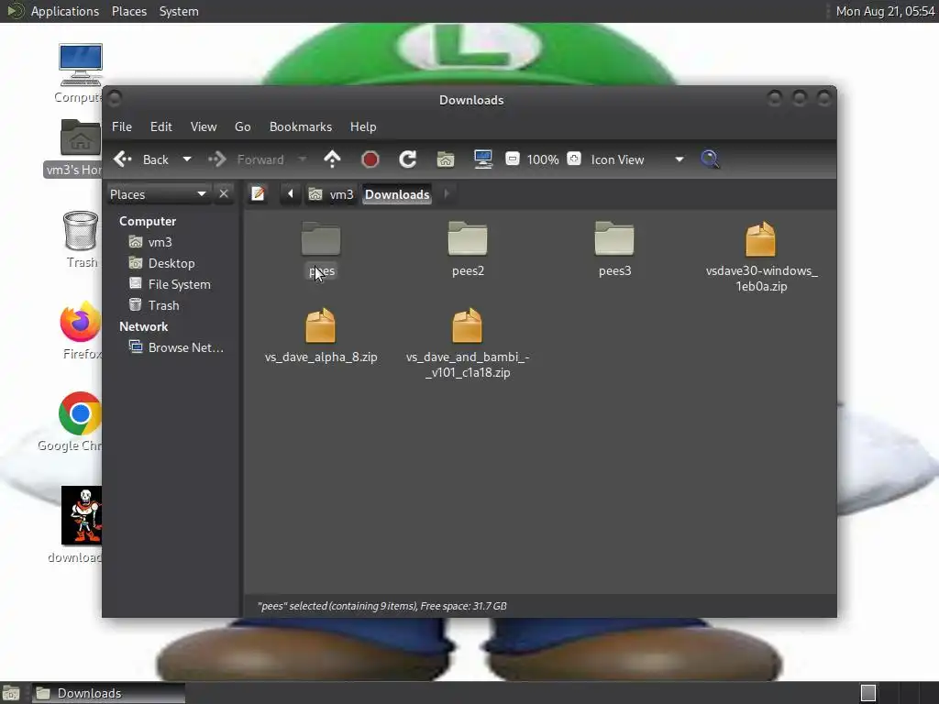
Task: Click the vm3 path bar button
Action: coord(331,194)
